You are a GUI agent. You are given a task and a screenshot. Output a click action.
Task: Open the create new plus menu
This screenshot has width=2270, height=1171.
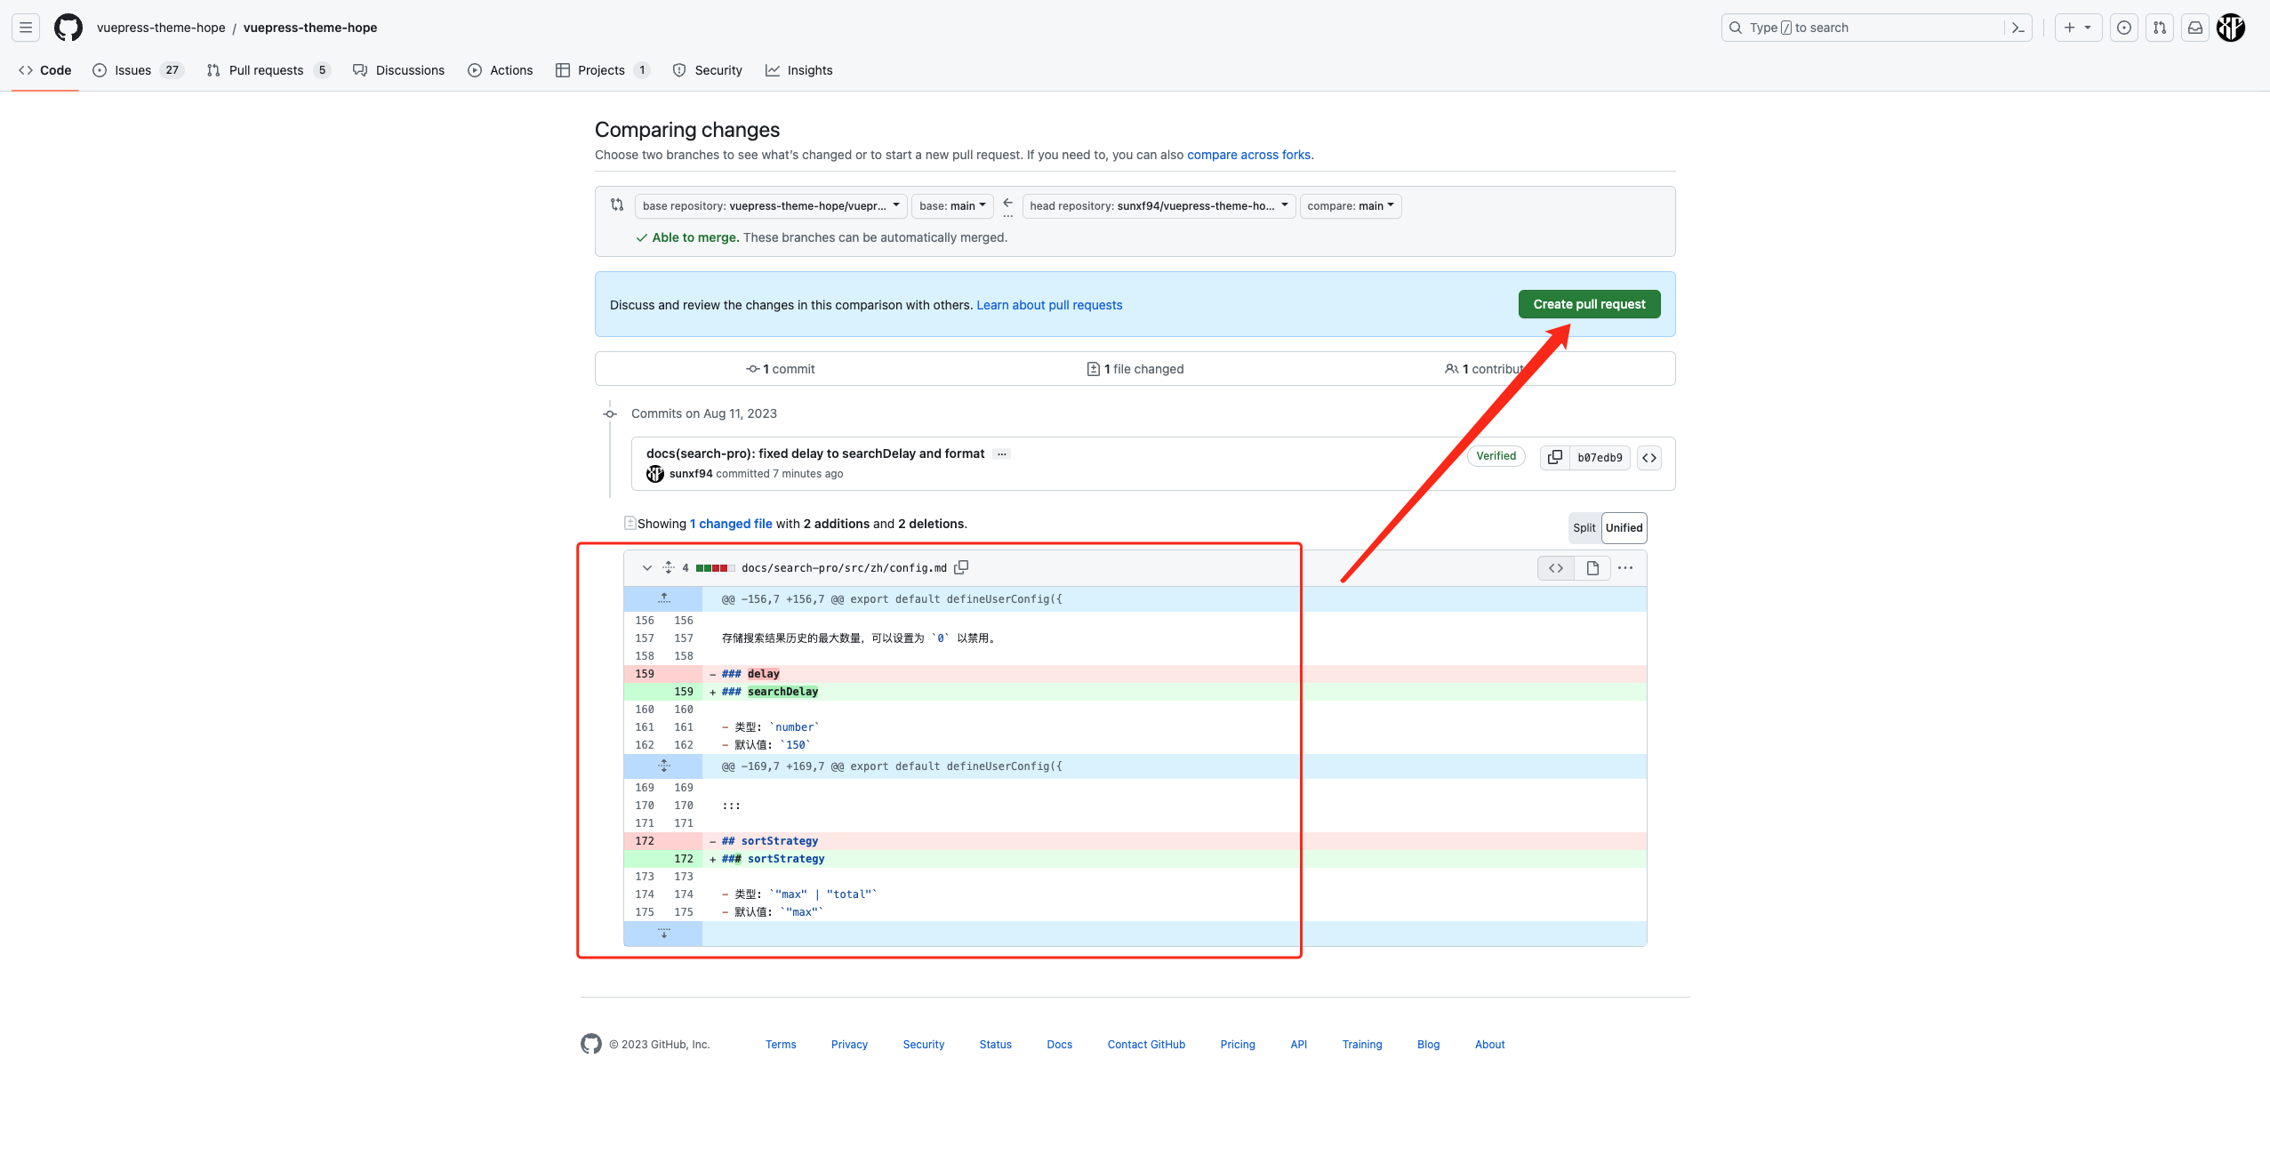tap(2078, 28)
